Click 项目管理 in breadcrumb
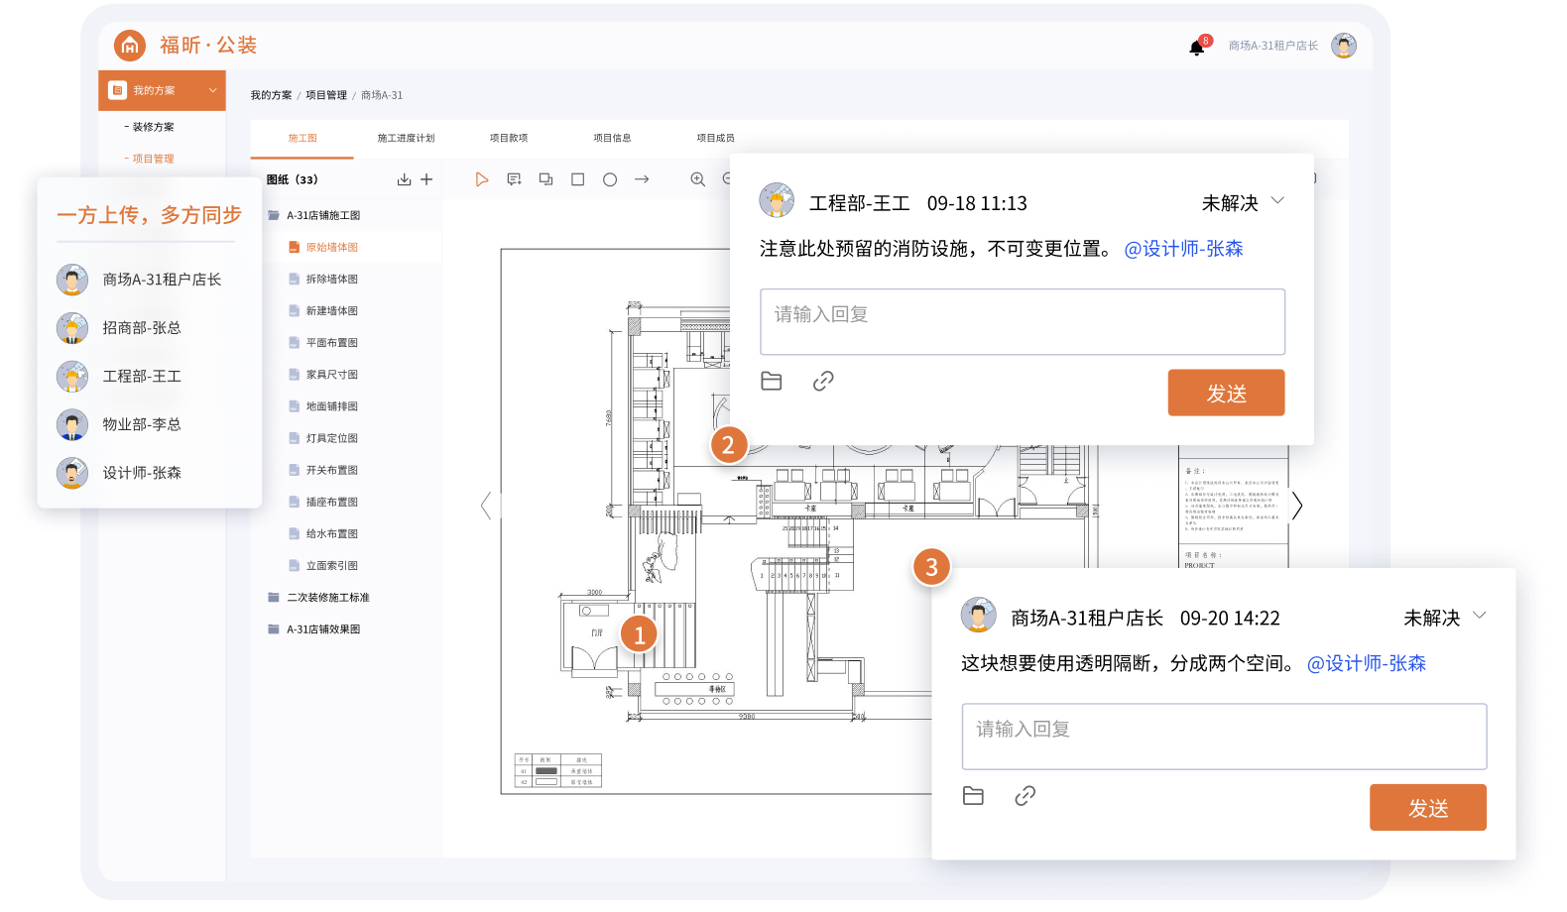The image size is (1567, 912). pos(326,95)
